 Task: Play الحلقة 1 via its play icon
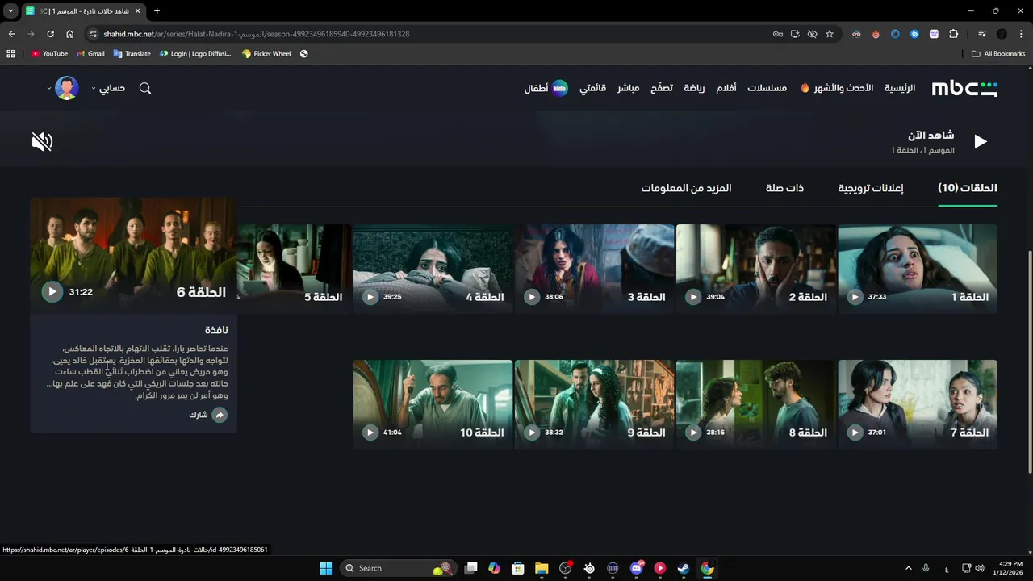(855, 297)
